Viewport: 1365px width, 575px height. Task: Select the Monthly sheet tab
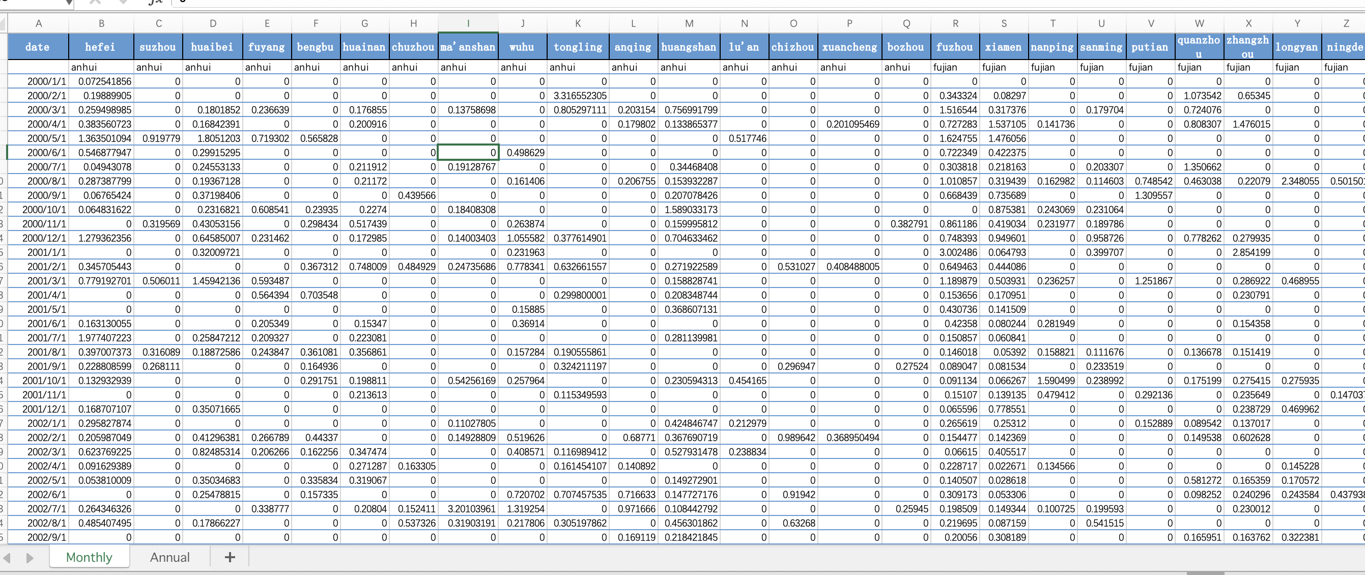pyautogui.click(x=89, y=557)
